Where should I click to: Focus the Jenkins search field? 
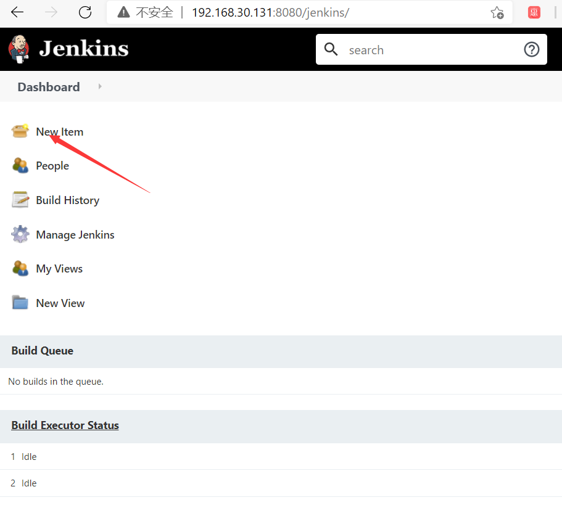431,49
